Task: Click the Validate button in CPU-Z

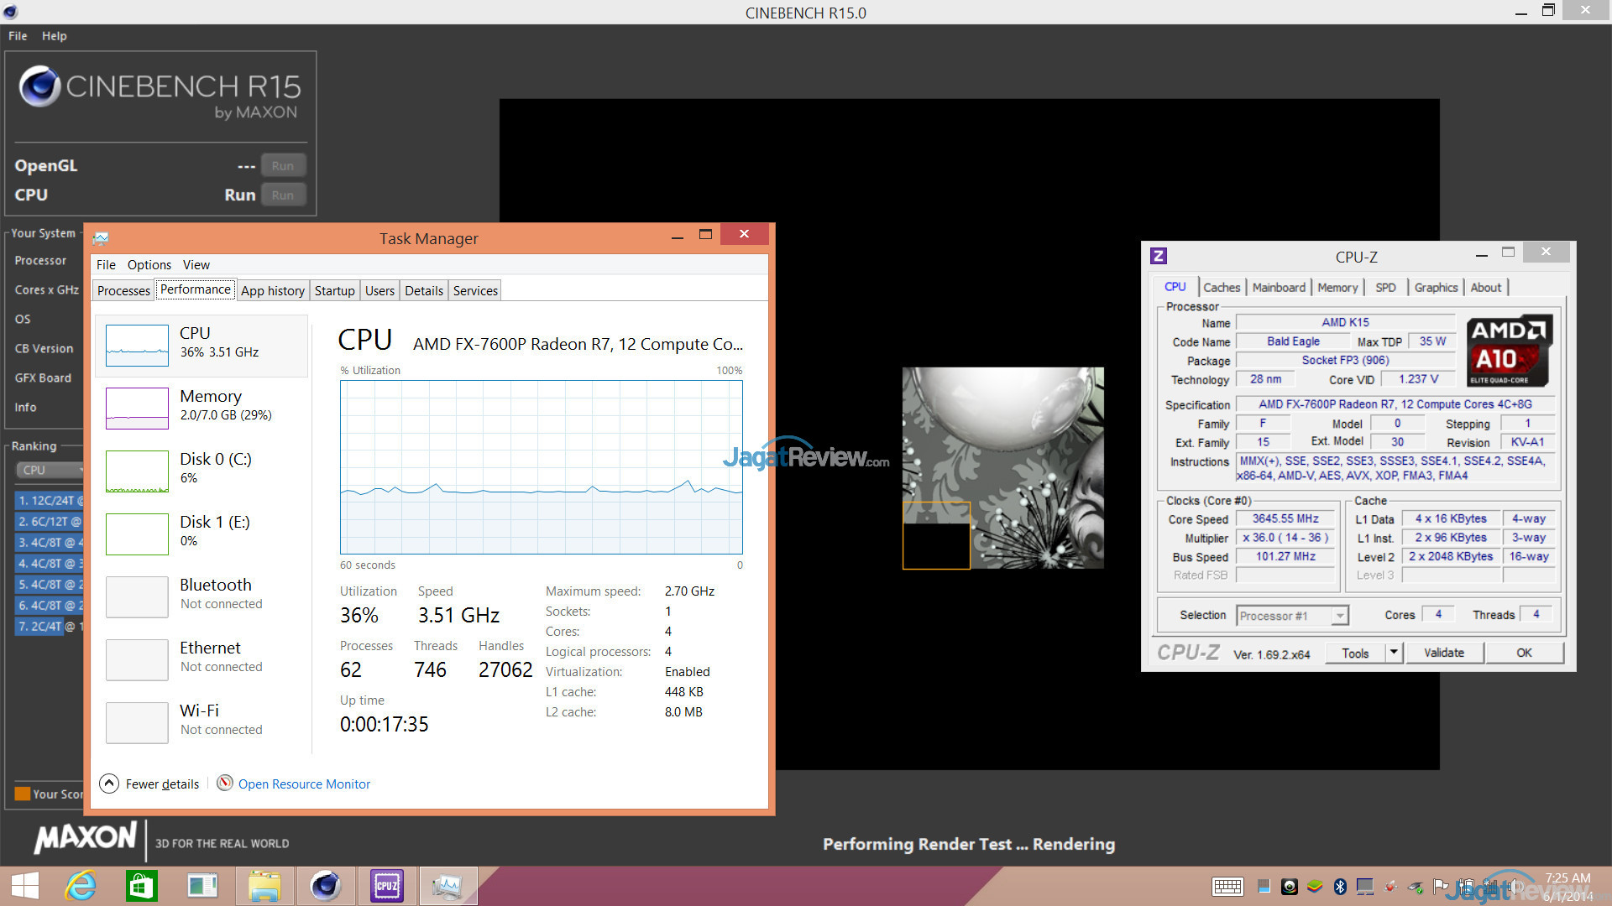Action: pyautogui.click(x=1443, y=653)
